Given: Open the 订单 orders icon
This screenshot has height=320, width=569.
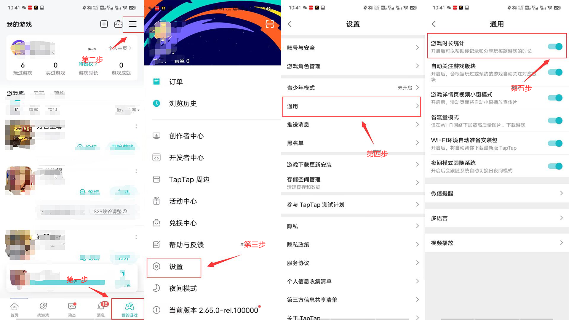Looking at the screenshot, I should pyautogui.click(x=156, y=81).
